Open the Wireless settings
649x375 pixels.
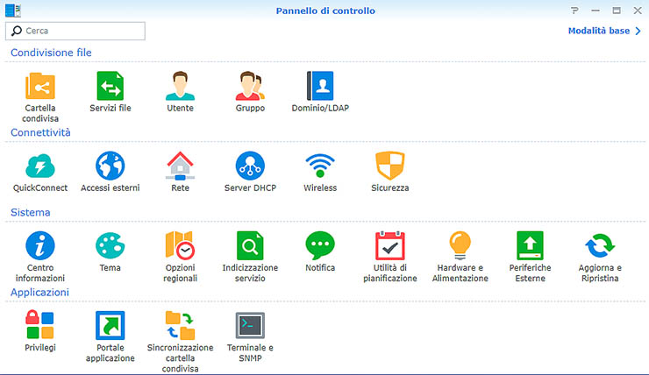(x=320, y=166)
